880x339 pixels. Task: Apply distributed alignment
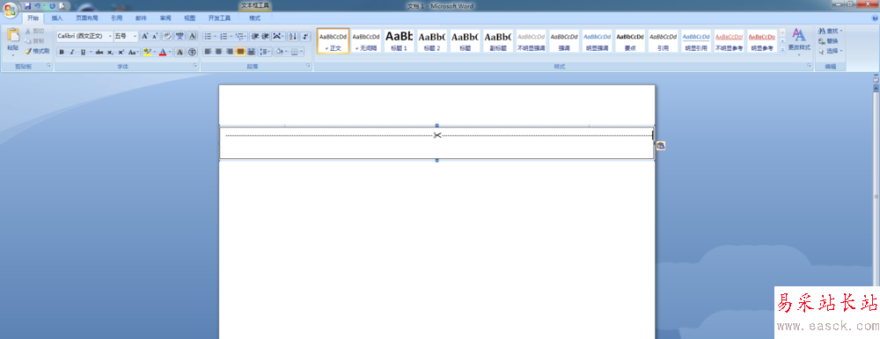coord(251,52)
